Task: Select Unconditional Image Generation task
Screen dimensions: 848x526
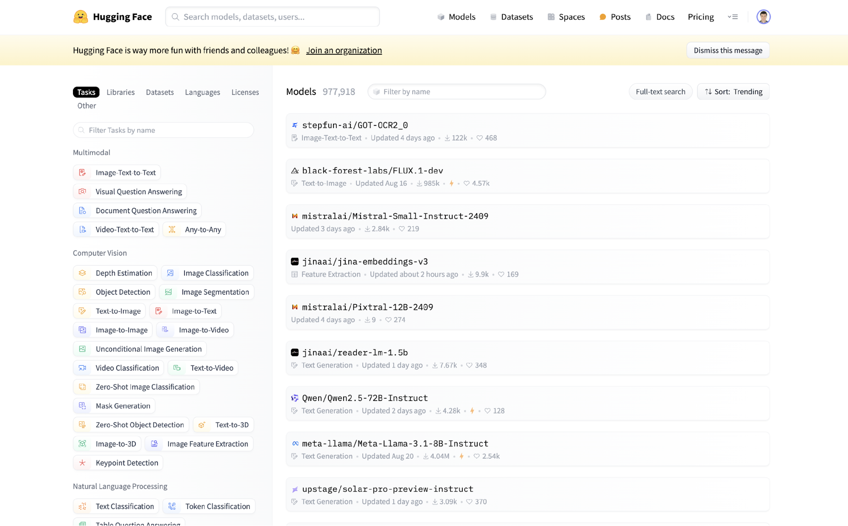Action: [140, 349]
